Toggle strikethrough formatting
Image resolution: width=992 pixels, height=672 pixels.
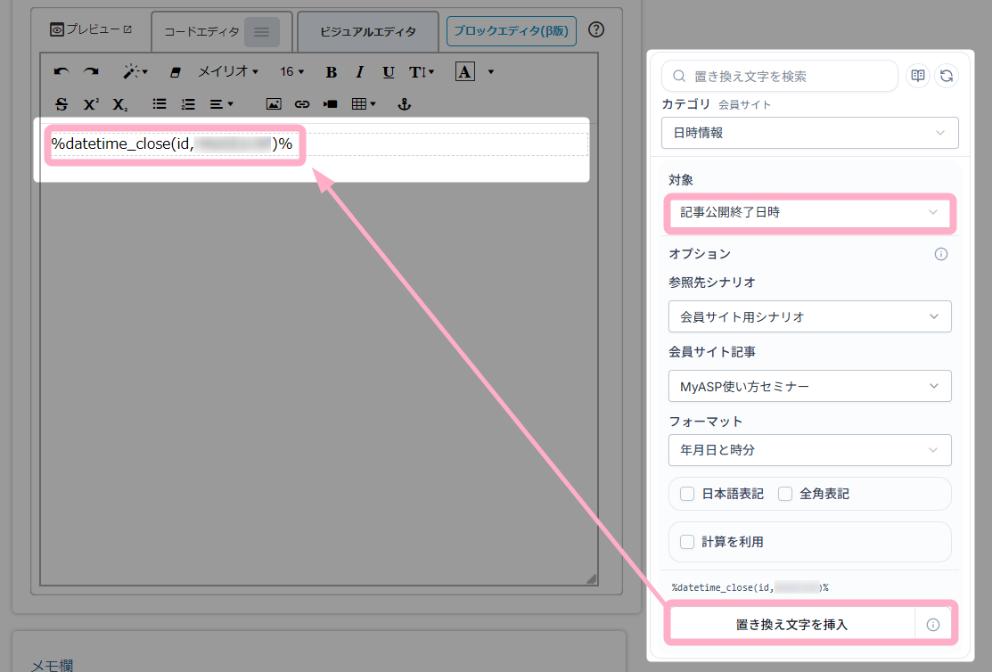pos(61,104)
